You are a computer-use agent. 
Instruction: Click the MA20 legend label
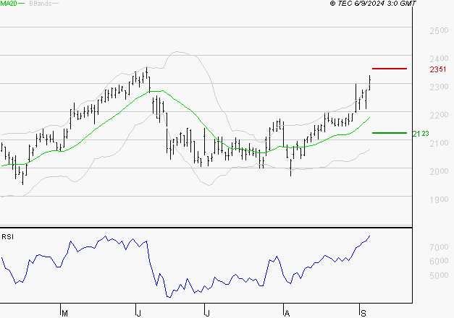tap(9, 4)
